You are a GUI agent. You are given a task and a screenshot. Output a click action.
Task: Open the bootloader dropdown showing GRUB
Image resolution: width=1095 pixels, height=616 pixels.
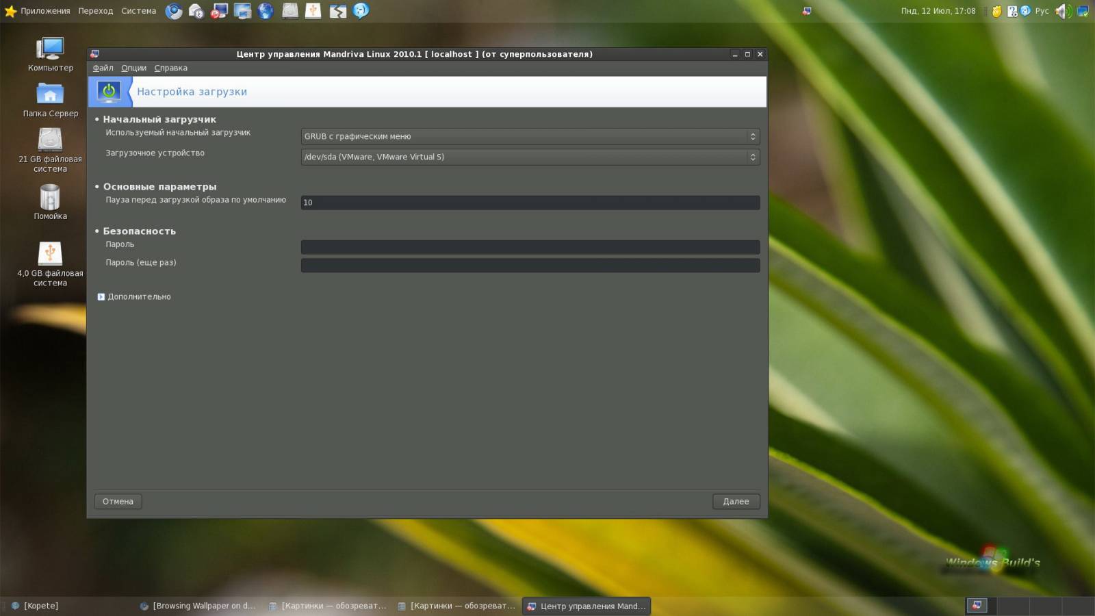pos(530,136)
